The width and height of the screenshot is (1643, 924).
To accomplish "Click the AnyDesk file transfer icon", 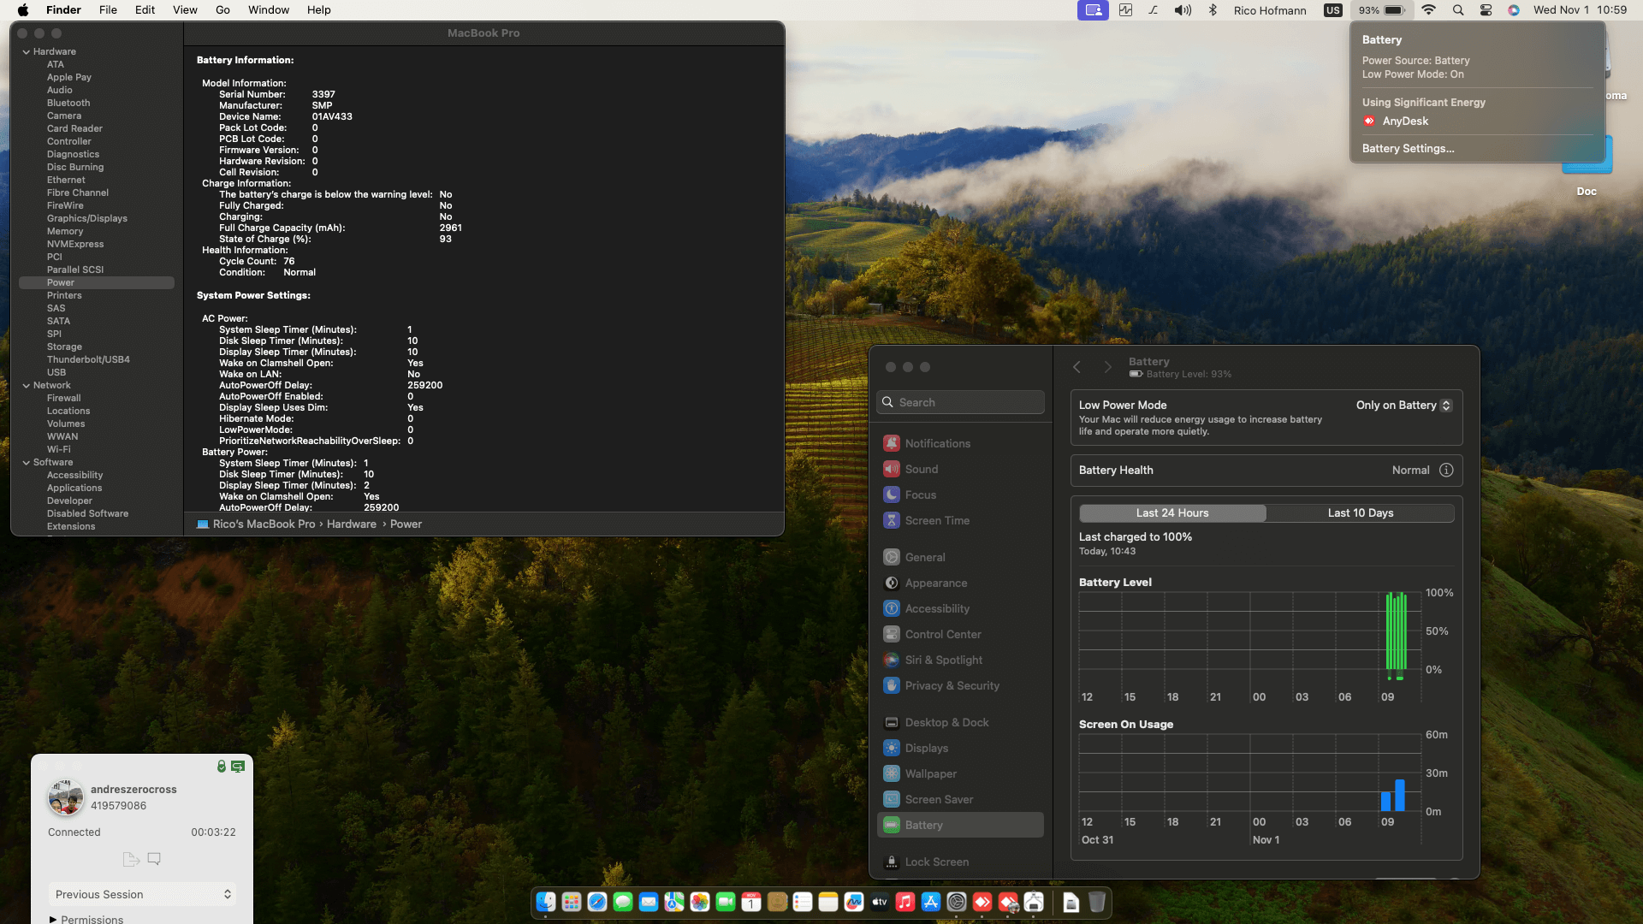I will [131, 859].
